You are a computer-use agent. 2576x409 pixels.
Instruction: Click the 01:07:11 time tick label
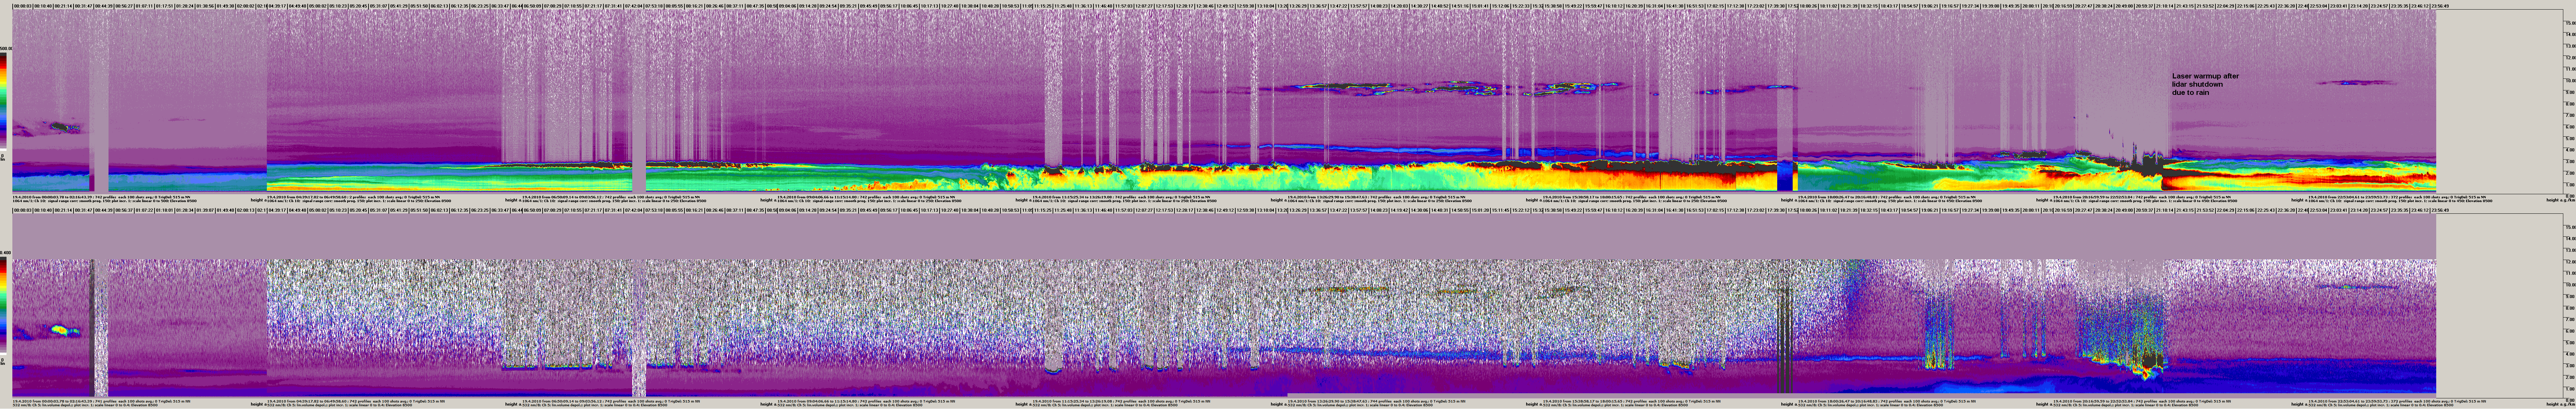pos(144,6)
